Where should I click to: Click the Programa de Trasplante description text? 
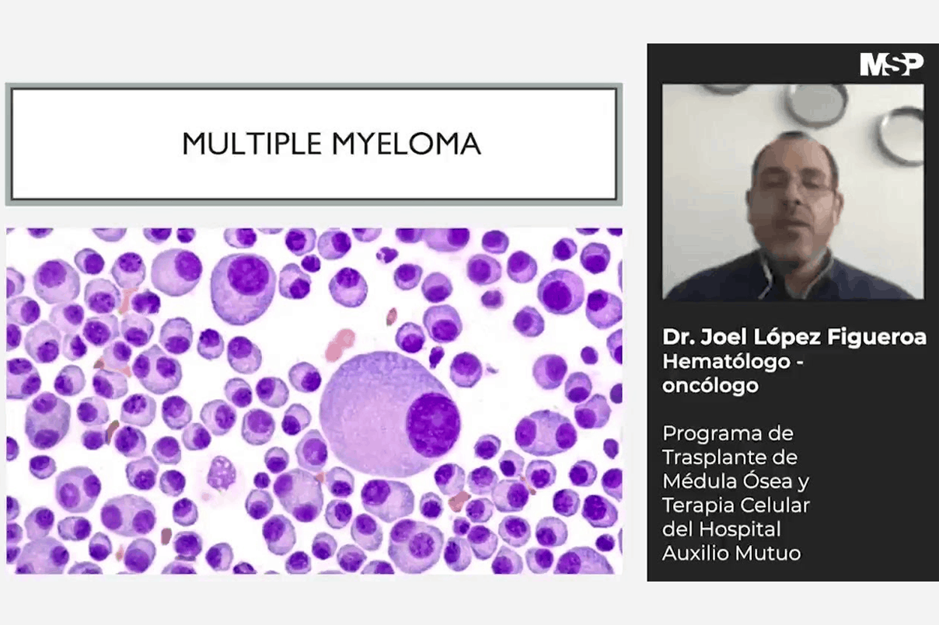[x=737, y=493]
